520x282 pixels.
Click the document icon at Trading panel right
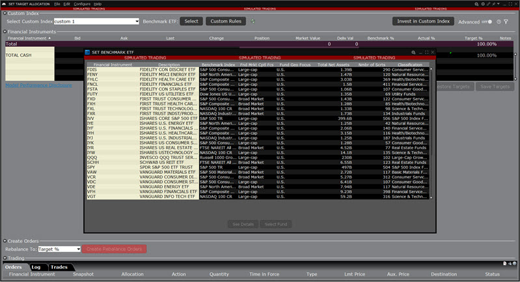(x=505, y=263)
